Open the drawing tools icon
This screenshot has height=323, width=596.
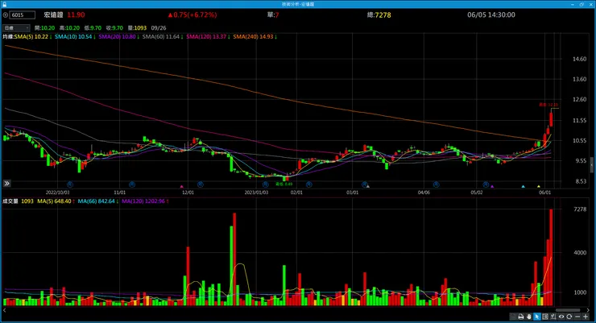(553, 317)
